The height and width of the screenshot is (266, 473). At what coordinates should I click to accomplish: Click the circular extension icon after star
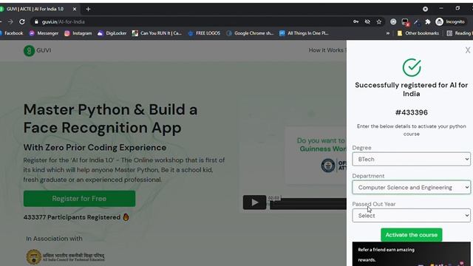tap(393, 21)
